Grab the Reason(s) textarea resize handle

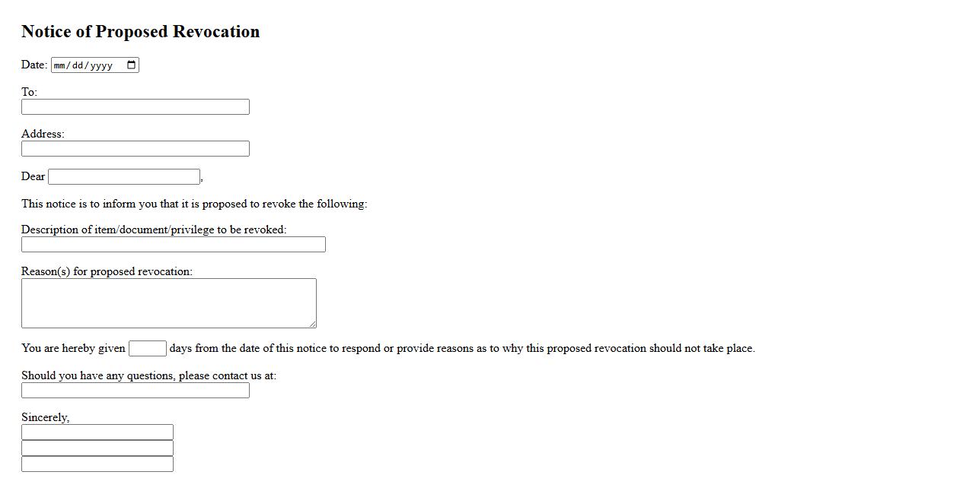tap(312, 324)
